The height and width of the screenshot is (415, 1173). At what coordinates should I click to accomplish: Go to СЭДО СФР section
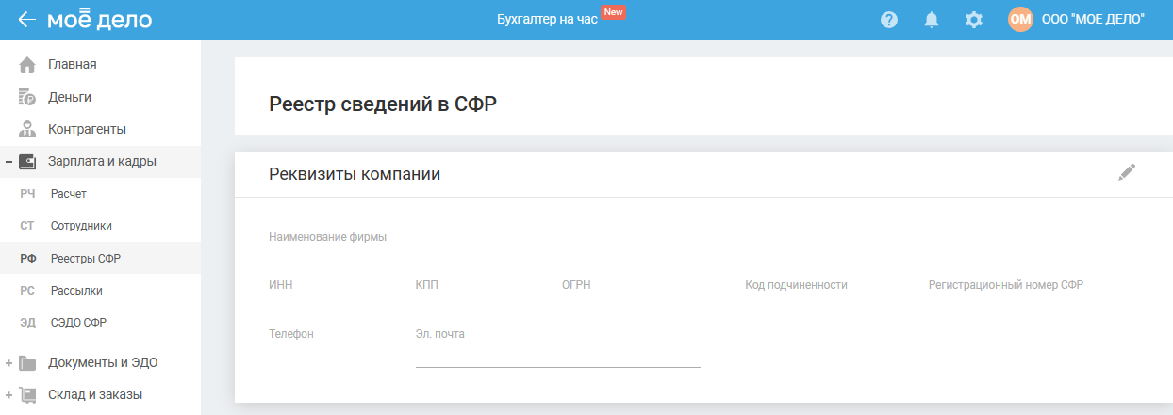tap(78, 323)
